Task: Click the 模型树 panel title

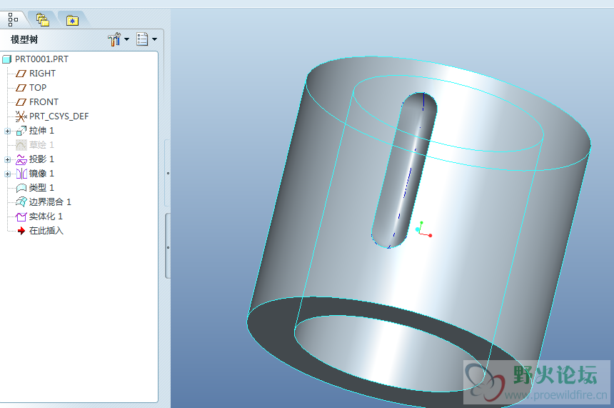Action: [24, 39]
